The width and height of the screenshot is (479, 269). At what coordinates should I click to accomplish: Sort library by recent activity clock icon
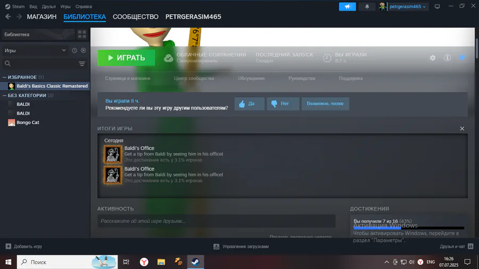click(x=74, y=51)
